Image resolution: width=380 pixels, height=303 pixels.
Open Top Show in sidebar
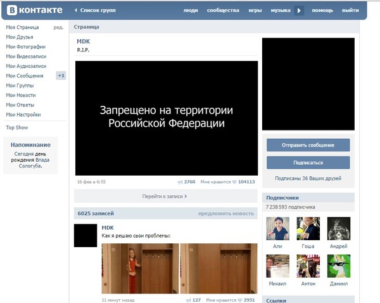point(16,127)
